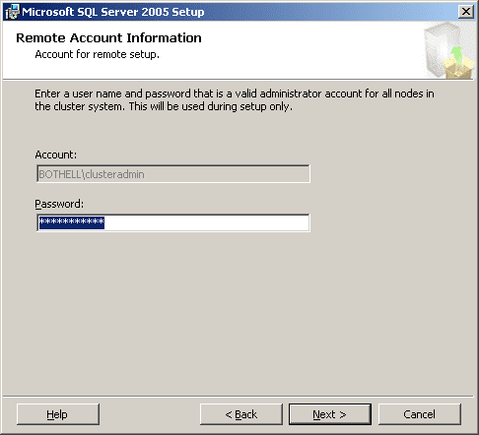Viewport: 479px width, 435px height.
Task: Continue with the Next > button
Action: click(x=330, y=414)
